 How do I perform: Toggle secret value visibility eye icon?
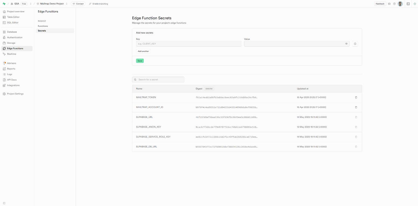point(346,44)
